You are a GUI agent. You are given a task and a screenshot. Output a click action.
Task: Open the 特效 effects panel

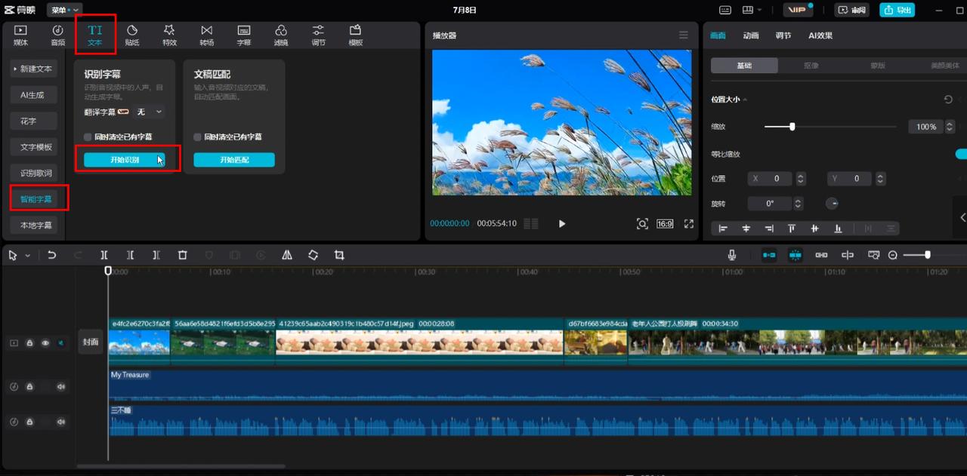tap(169, 35)
